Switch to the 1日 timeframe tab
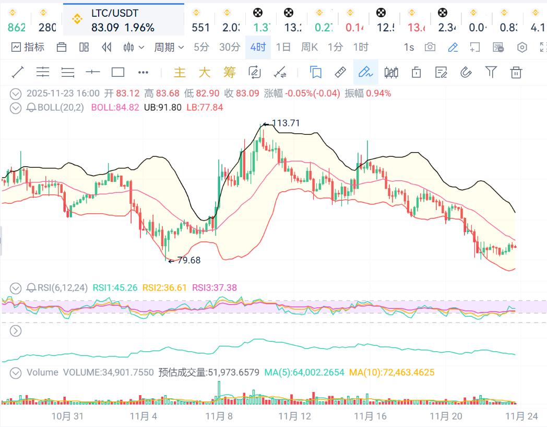The height and width of the screenshot is (427, 547). pos(283,48)
